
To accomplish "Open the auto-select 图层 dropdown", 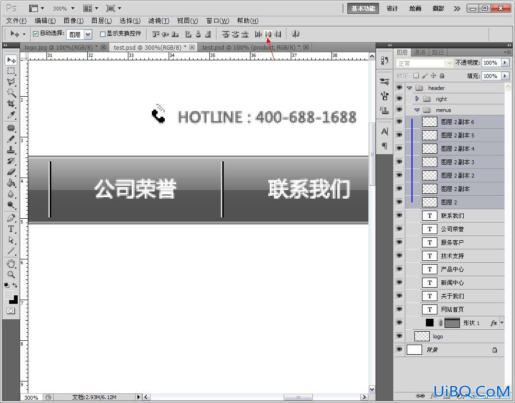I will click(88, 34).
